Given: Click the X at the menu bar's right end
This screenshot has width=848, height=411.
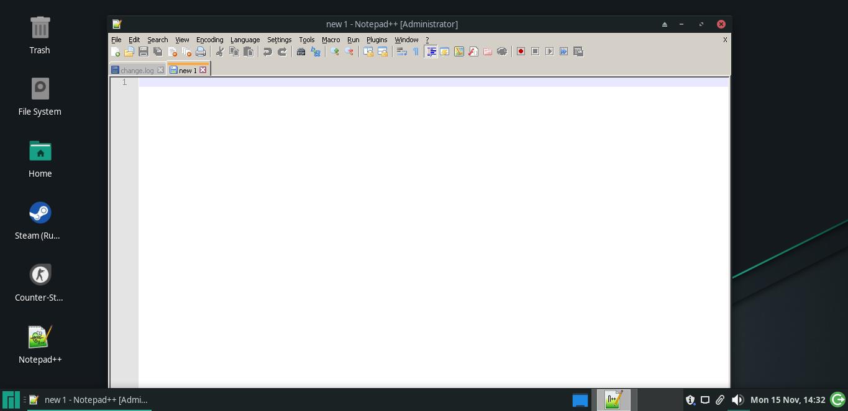Looking at the screenshot, I should coord(725,40).
